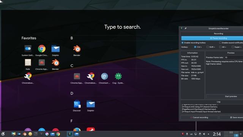Image resolution: width=243 pixels, height=137 pixels.
Task: Launch Blender from the Favorites group
Action: [55, 64]
